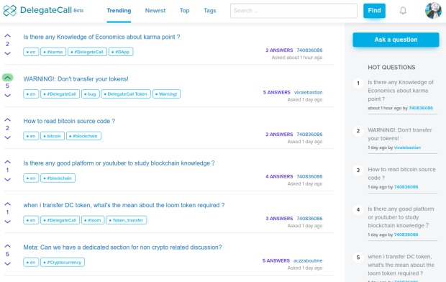Focus the Search input field

(293, 11)
